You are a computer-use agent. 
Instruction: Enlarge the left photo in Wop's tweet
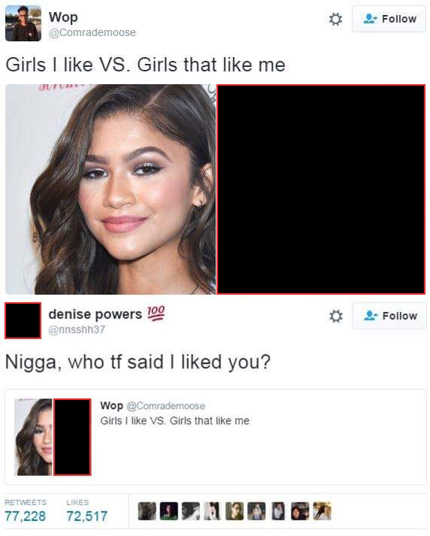click(x=111, y=189)
